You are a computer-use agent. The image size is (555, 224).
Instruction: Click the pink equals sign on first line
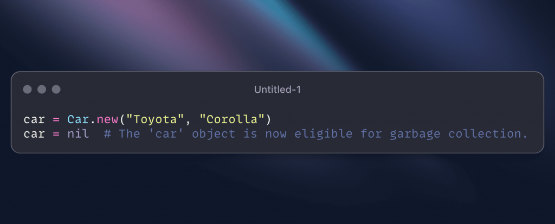point(56,120)
